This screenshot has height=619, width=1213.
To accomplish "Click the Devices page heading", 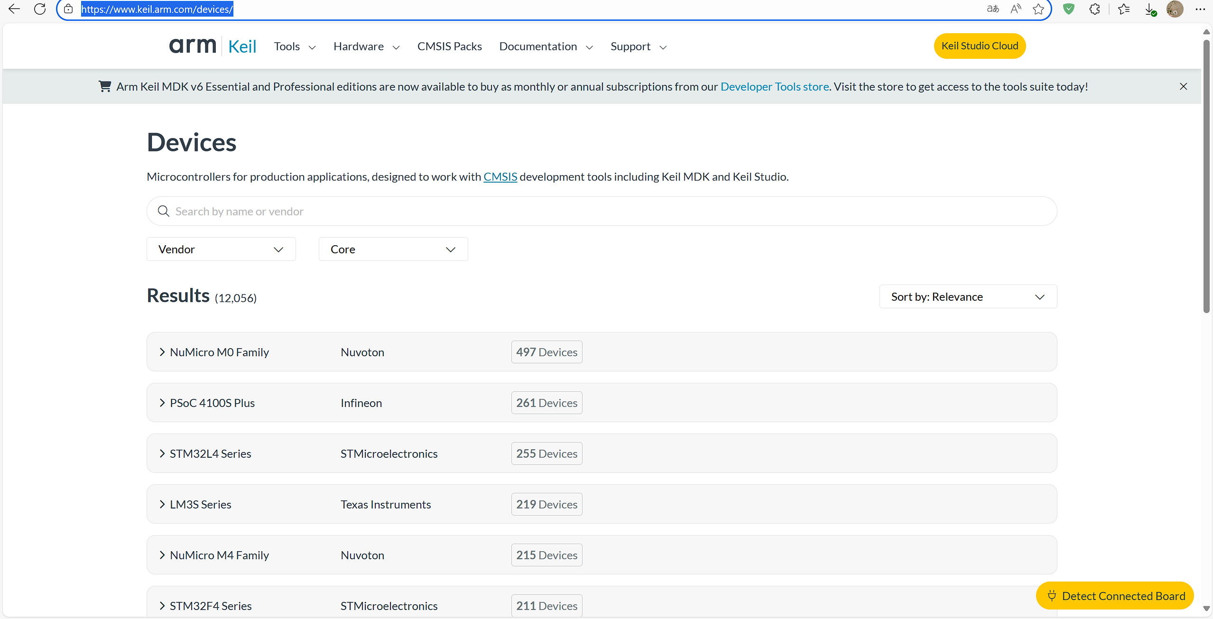I will coord(192,142).
